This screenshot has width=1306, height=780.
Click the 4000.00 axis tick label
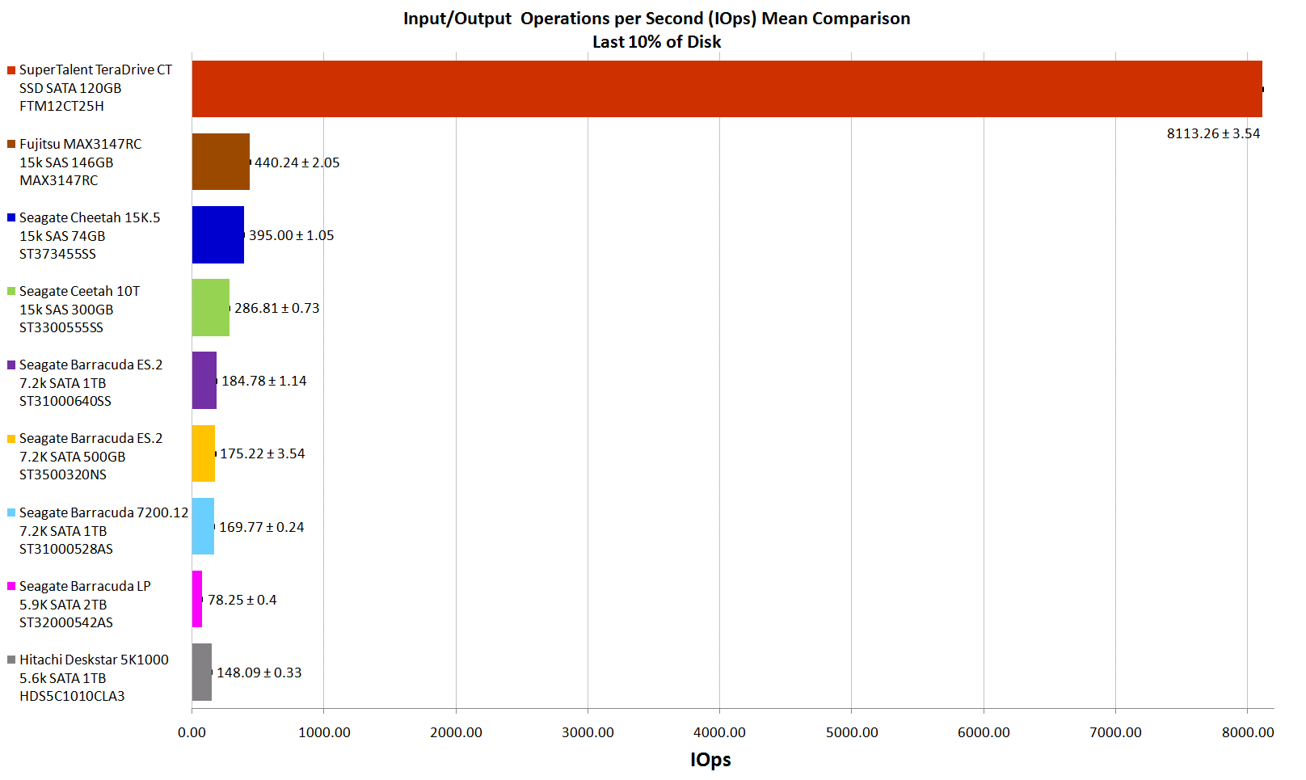coord(719,732)
